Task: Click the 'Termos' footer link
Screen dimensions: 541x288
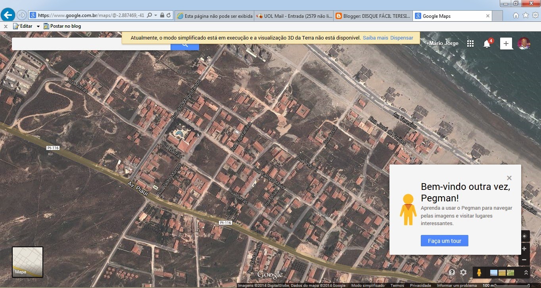Action: coord(397,285)
